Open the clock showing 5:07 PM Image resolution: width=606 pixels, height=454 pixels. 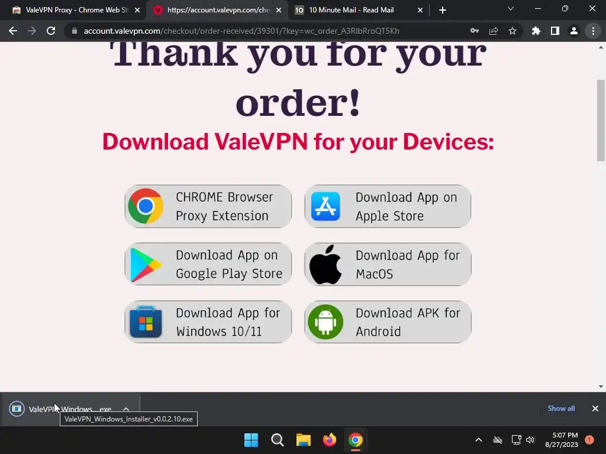click(x=562, y=440)
